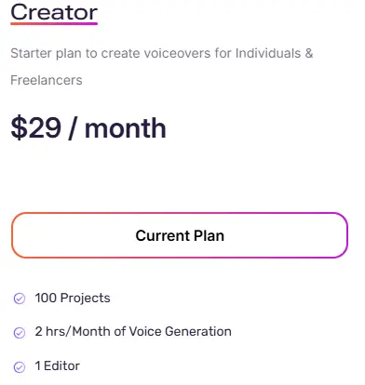Screen dimensions: 365x385
Task: Click the word Editor in feature list
Action: 61,365
